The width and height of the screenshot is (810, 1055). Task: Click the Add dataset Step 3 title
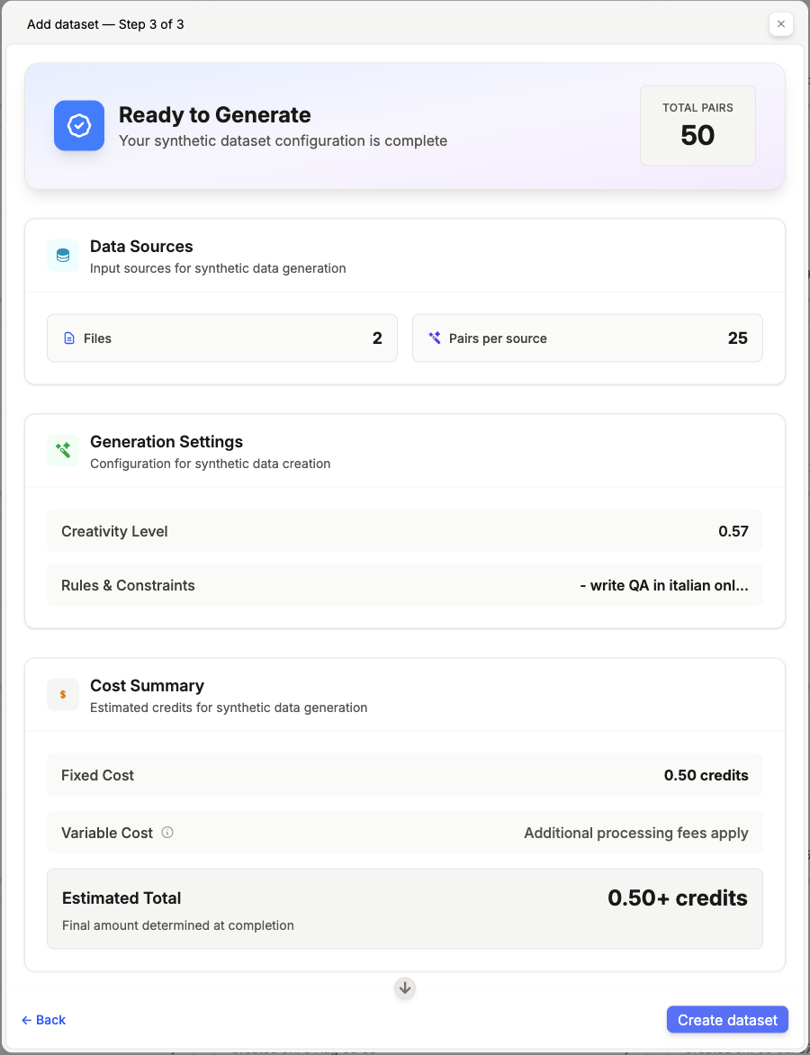[x=105, y=25]
